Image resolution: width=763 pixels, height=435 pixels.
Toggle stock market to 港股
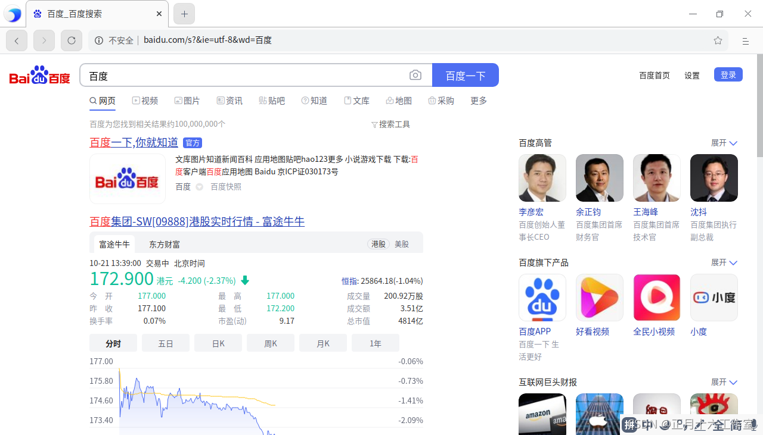379,244
